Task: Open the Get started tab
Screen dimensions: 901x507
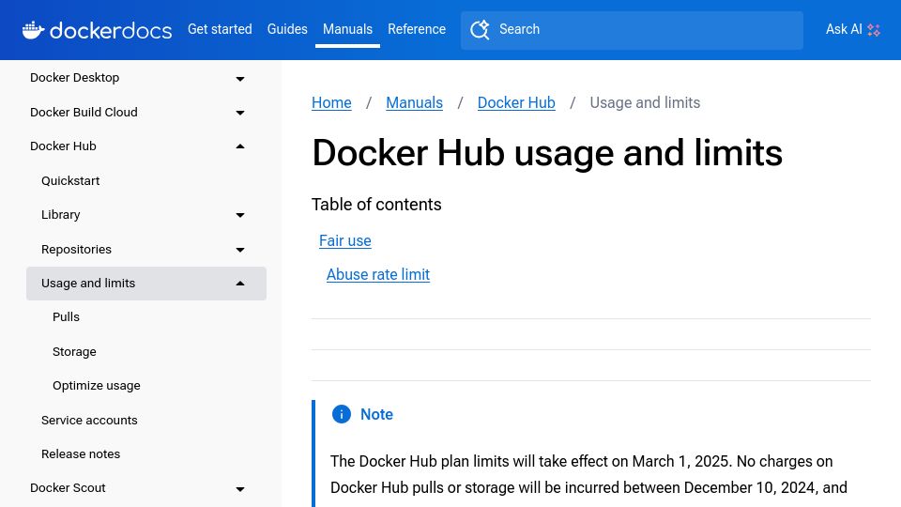Action: point(220,29)
